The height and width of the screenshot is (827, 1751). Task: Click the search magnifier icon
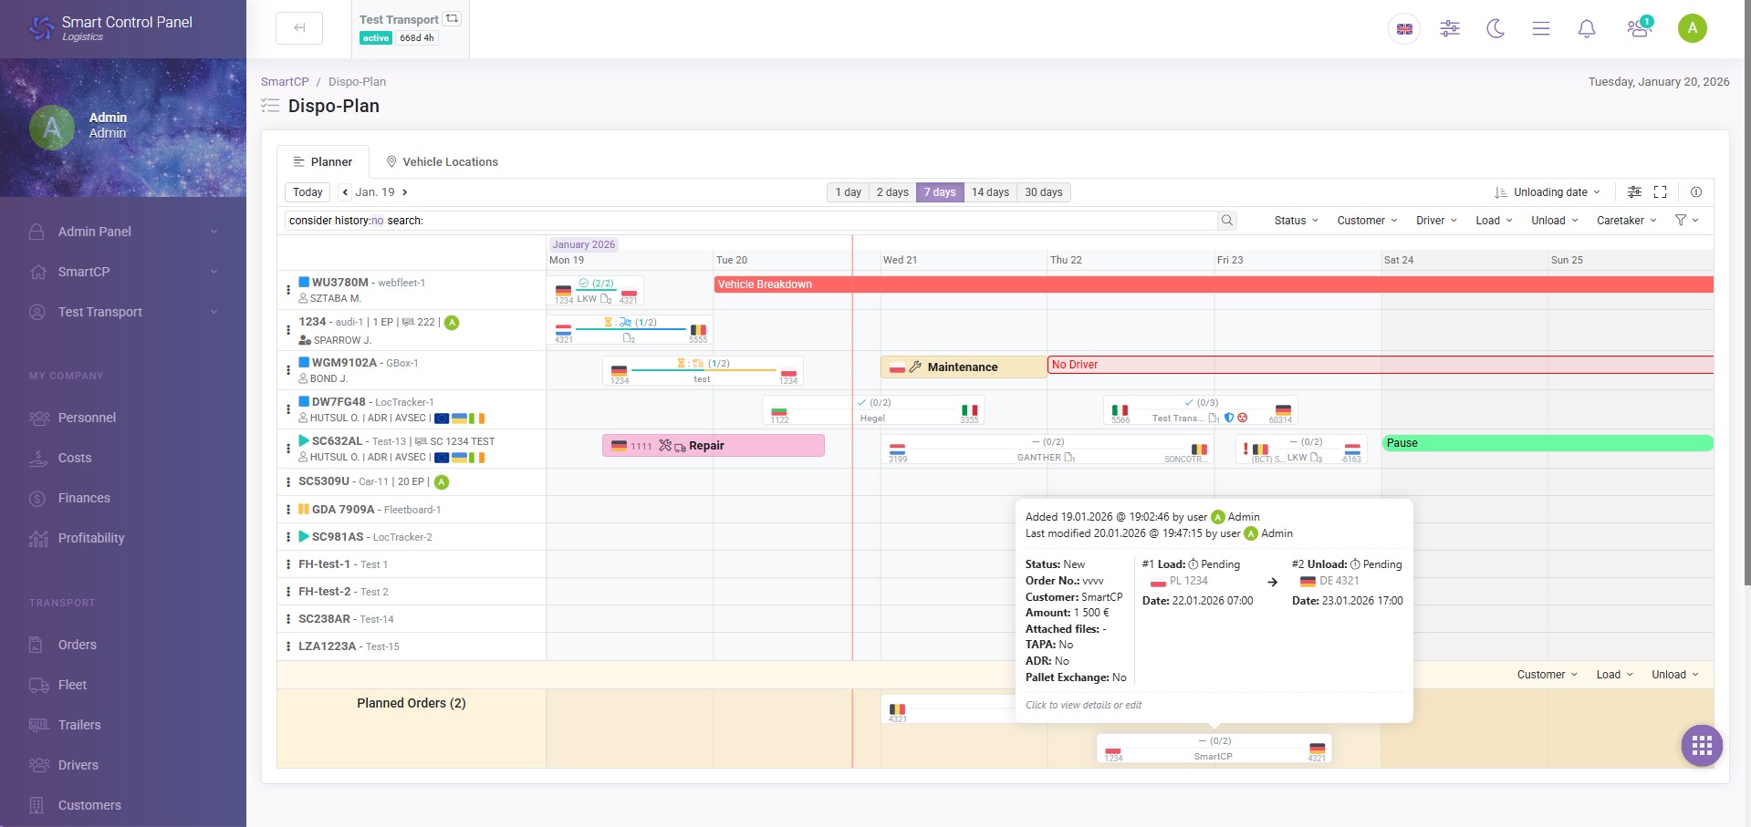1227,221
